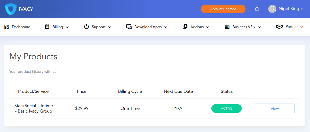The width and height of the screenshot is (310, 132).
Task: Click the Nigel King username
Action: point(289,9)
